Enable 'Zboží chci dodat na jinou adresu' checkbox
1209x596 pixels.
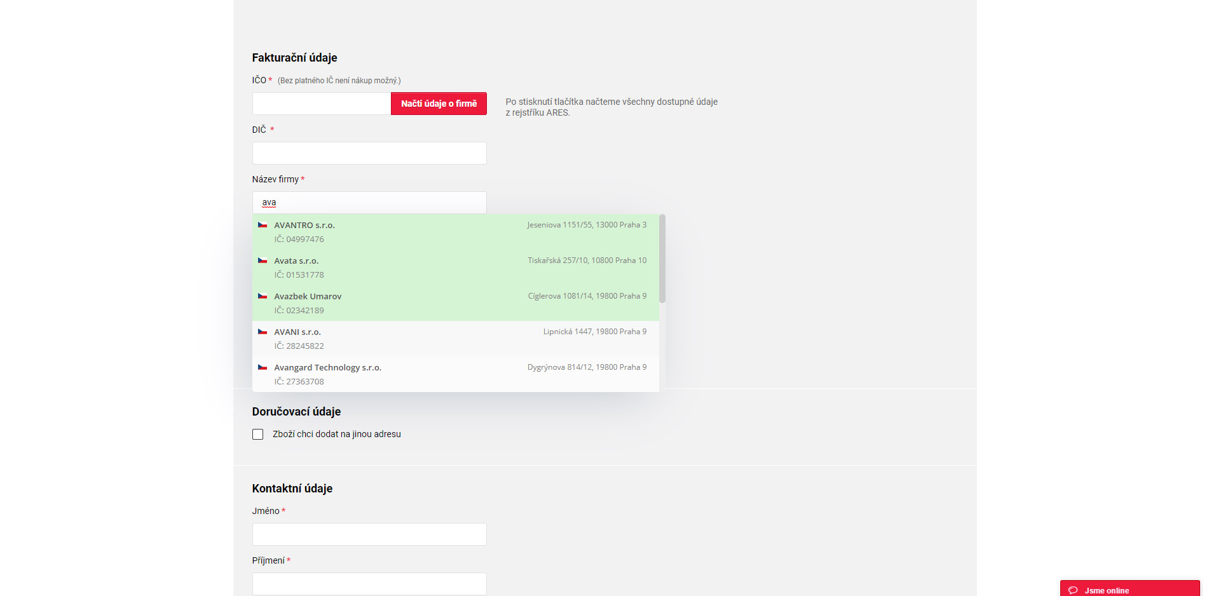pos(257,435)
